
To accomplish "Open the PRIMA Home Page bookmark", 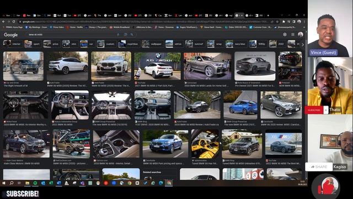I will (x=13, y=27).
